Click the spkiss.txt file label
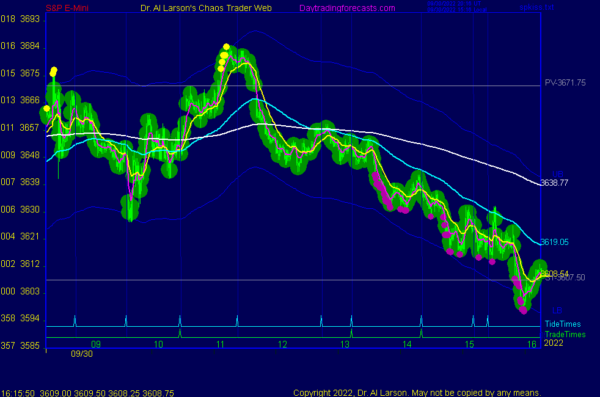Viewport: 600px width, 397px height. (536, 7)
